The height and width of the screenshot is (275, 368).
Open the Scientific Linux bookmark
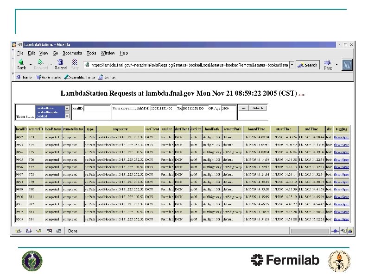pyautogui.click(x=80, y=77)
